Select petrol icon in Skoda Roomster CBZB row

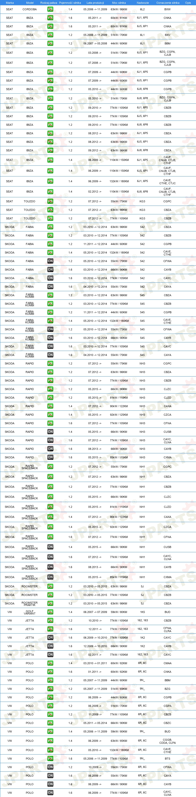pyautogui.click(x=50, y=595)
